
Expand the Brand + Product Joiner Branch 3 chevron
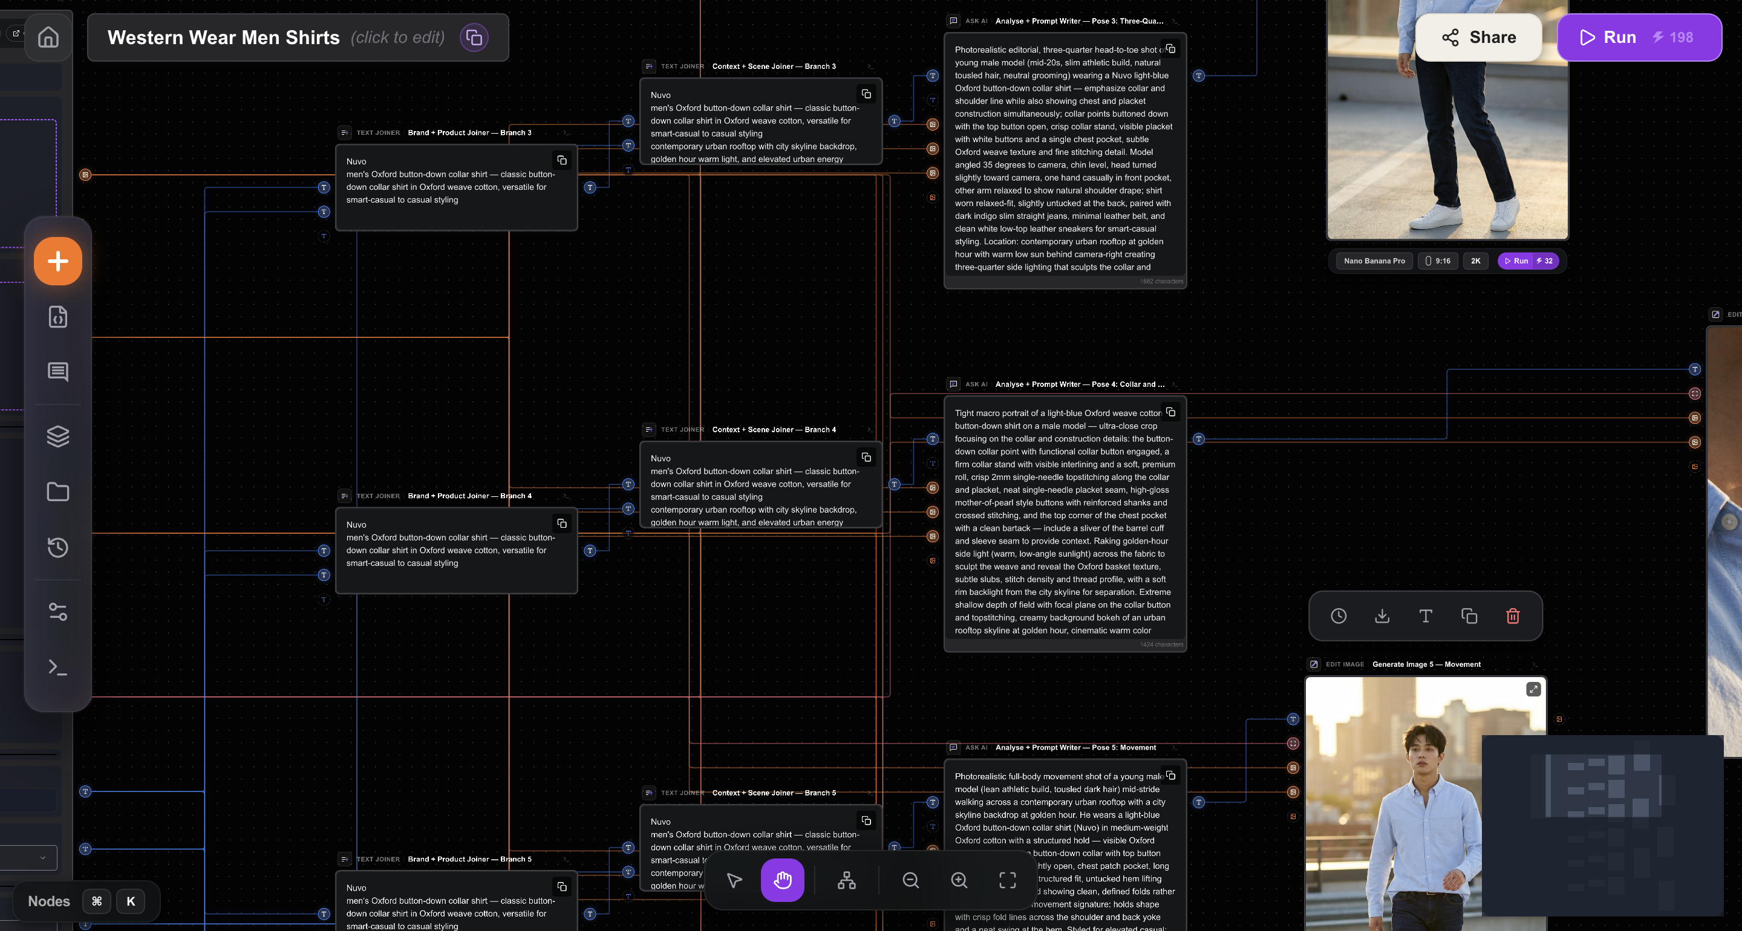coord(566,132)
